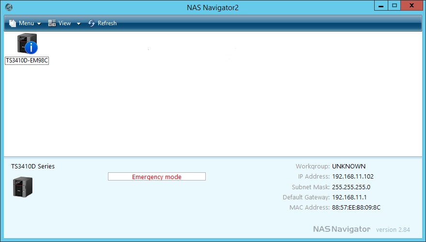Viewport: 426px width, 242px height.
Task: Expand the View dropdown arrow
Action: tap(78, 24)
